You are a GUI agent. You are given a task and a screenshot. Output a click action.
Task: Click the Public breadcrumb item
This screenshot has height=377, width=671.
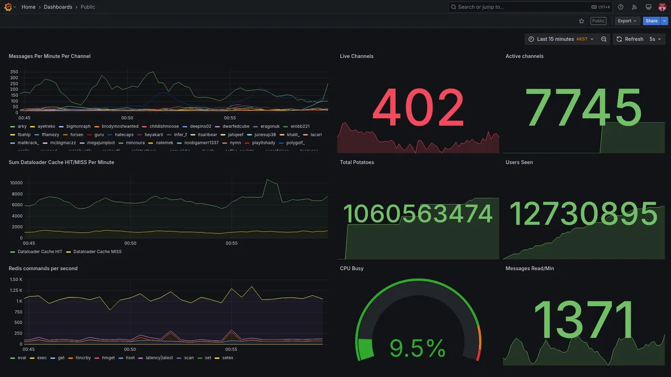[88, 7]
